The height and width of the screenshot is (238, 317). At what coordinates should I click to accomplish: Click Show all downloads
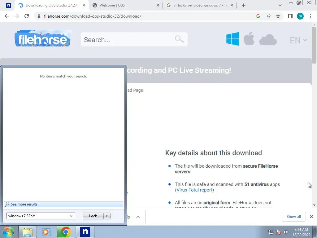point(293,217)
